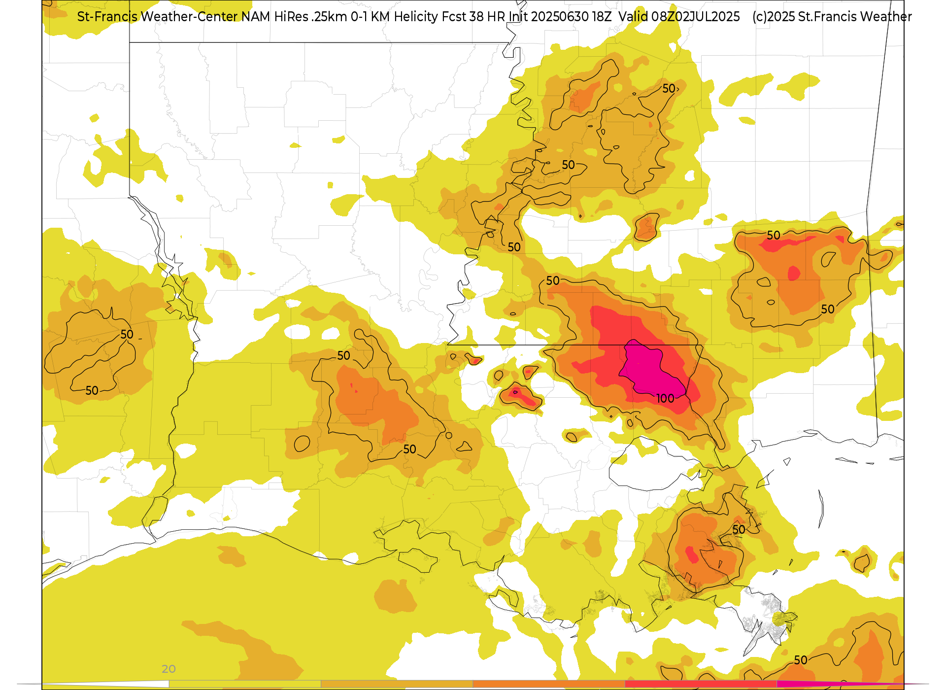Click 'St-Francis Weather-Center' in the title
This screenshot has width=946, height=690.
(158, 17)
